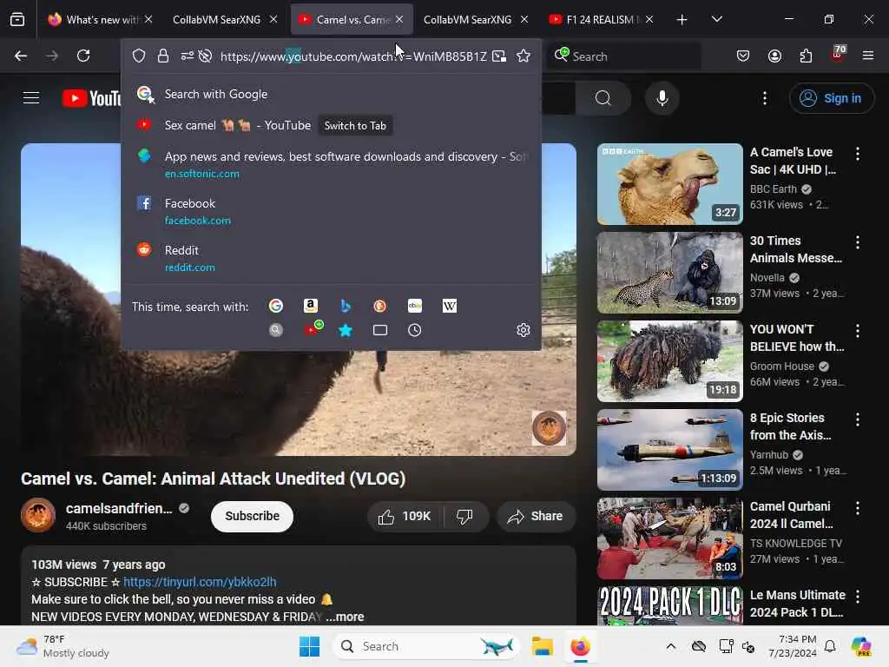Screen dimensions: 889x667
Task: Click the Firefox search box
Action: pos(624,56)
